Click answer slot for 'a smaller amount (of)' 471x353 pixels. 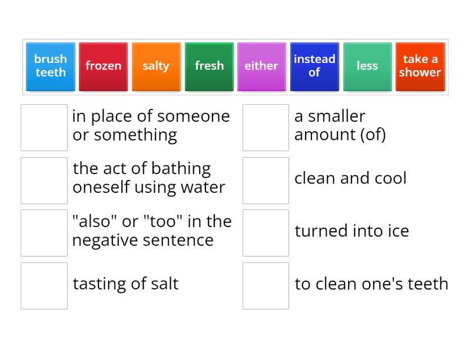[x=266, y=128]
